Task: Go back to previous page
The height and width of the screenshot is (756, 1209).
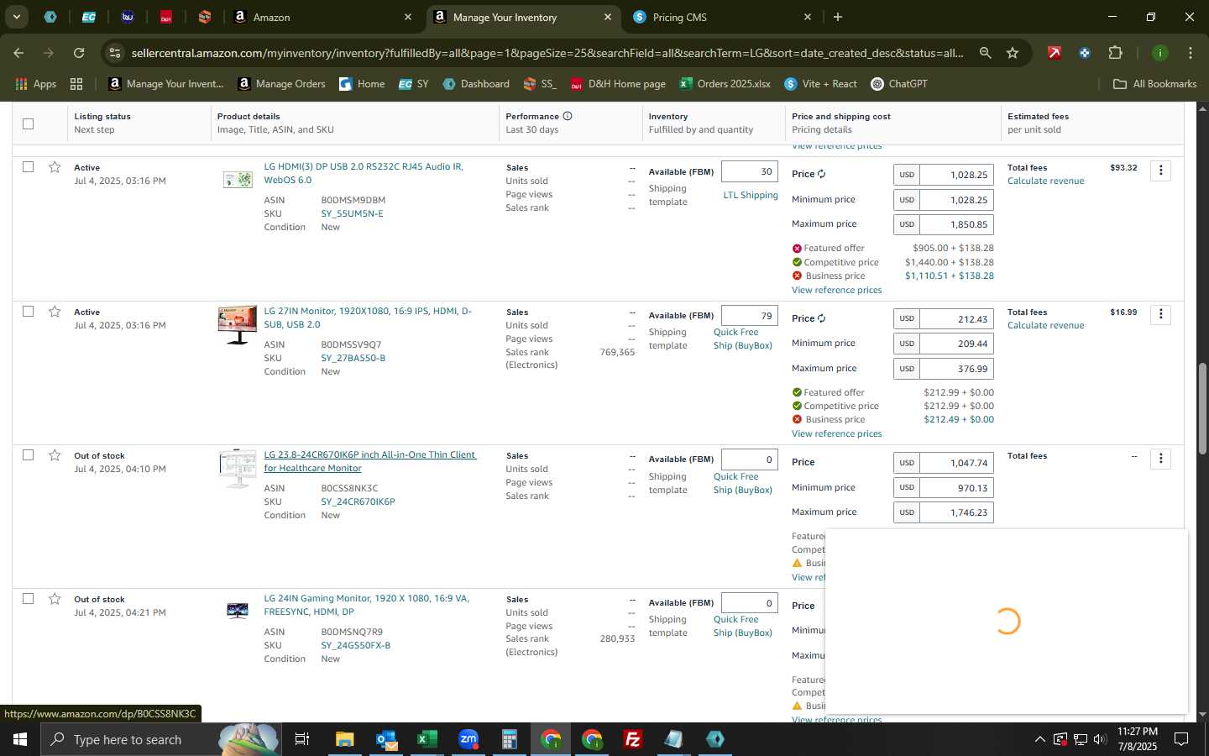Action: [x=18, y=53]
